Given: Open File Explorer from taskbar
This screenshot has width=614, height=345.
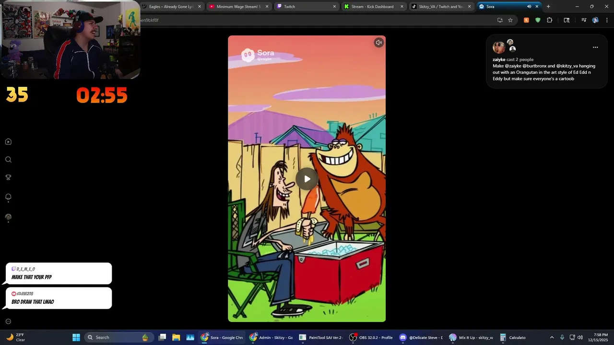Looking at the screenshot, I should pos(176,337).
